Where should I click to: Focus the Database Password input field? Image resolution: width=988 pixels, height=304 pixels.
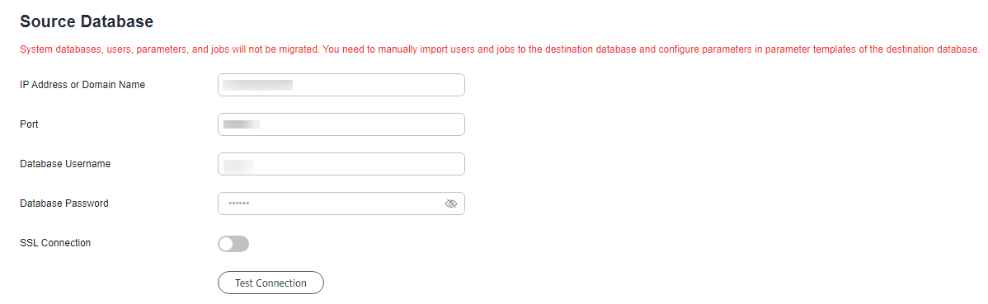(x=341, y=204)
